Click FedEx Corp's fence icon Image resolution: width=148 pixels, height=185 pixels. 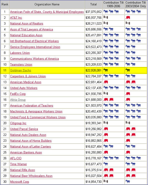click(x=106, y=93)
